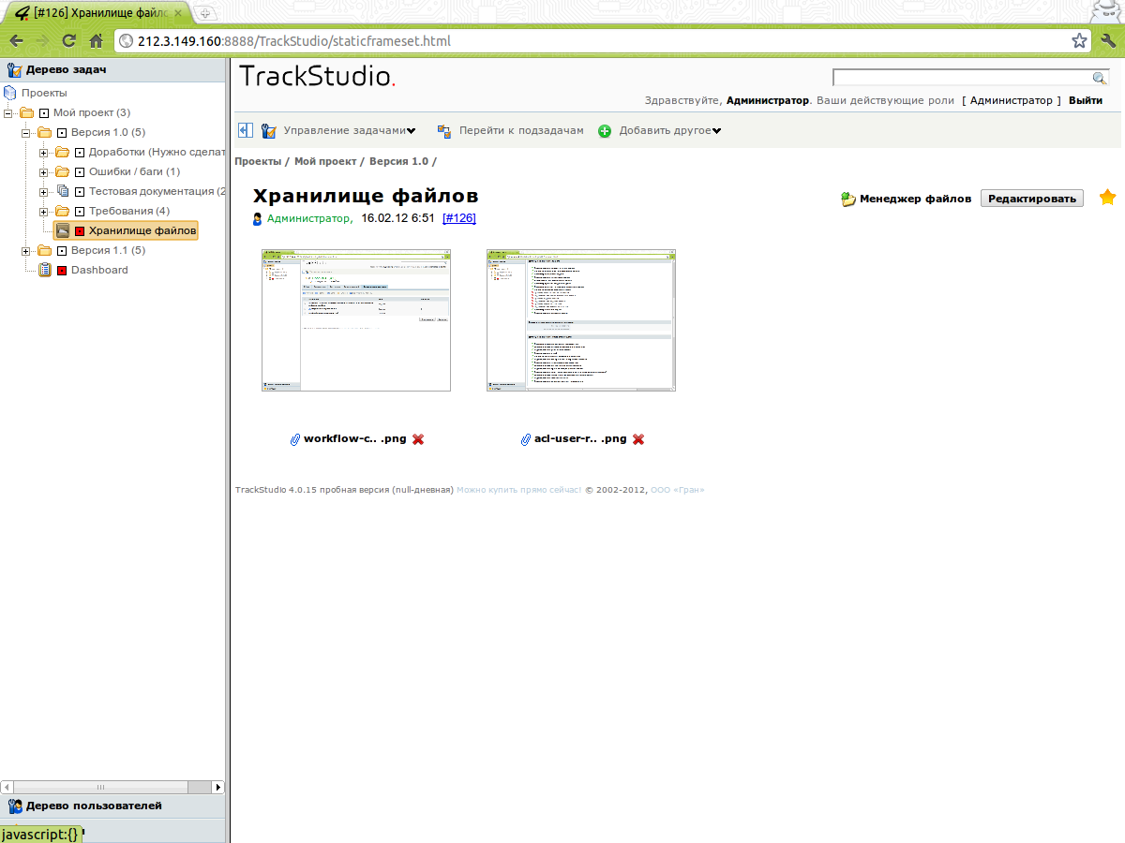Image resolution: width=1125 pixels, height=843 pixels.
Task: Open the Менеджер файлов link
Action: point(915,199)
